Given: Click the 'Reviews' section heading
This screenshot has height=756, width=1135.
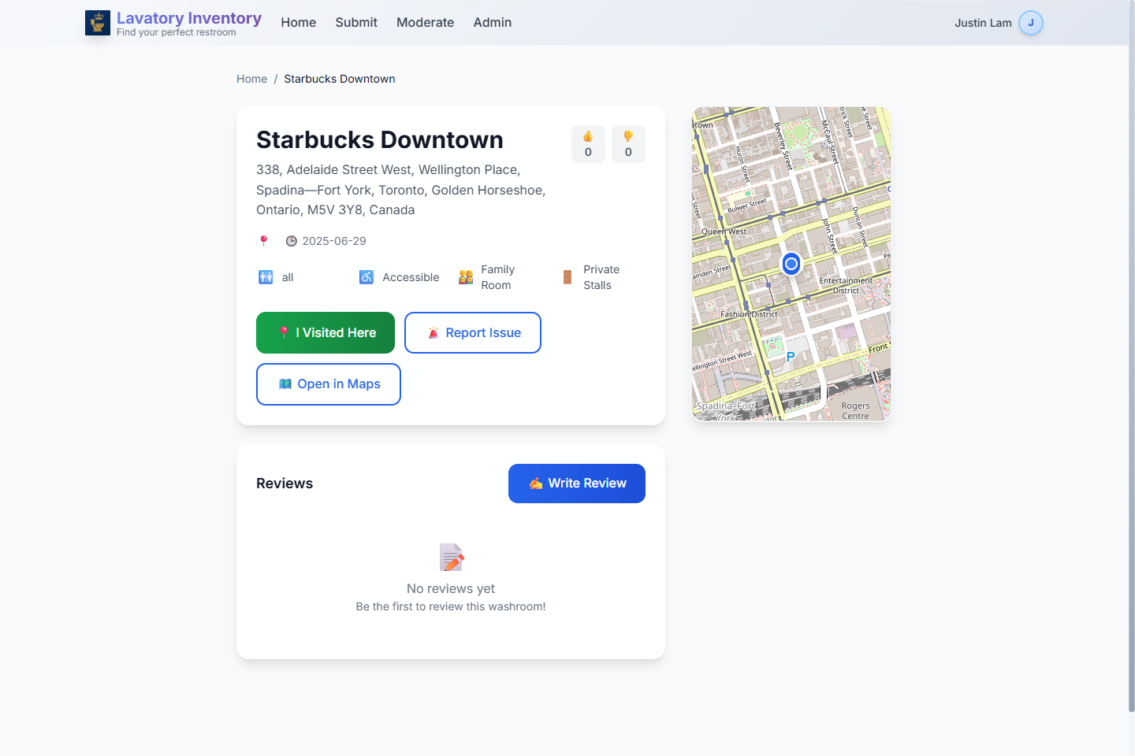Looking at the screenshot, I should (285, 484).
